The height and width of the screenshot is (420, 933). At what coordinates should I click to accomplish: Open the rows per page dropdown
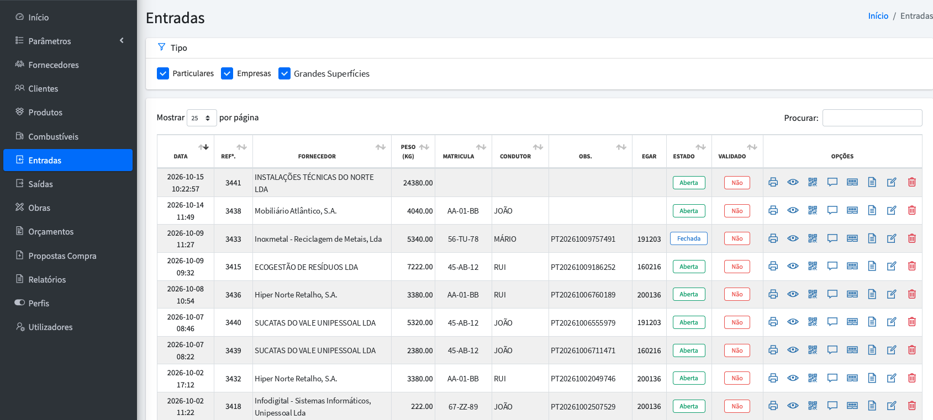(202, 118)
